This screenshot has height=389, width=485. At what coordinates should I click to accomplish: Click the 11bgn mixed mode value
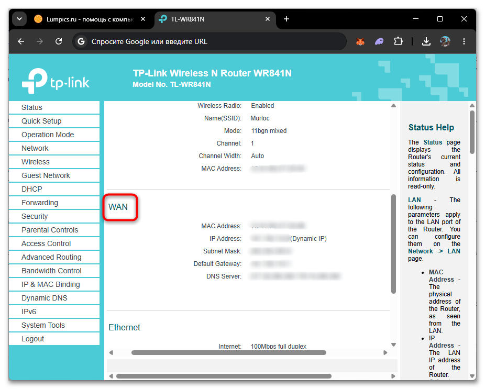(269, 131)
